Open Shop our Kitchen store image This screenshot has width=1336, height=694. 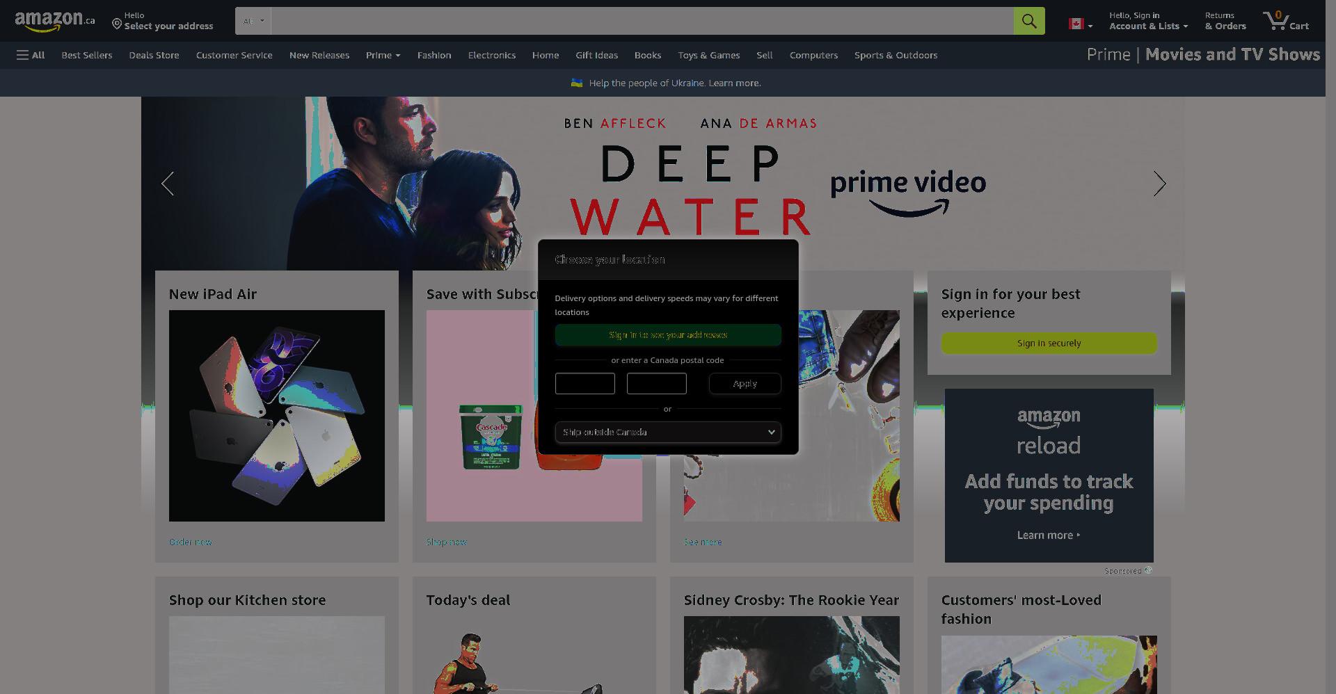(x=277, y=655)
